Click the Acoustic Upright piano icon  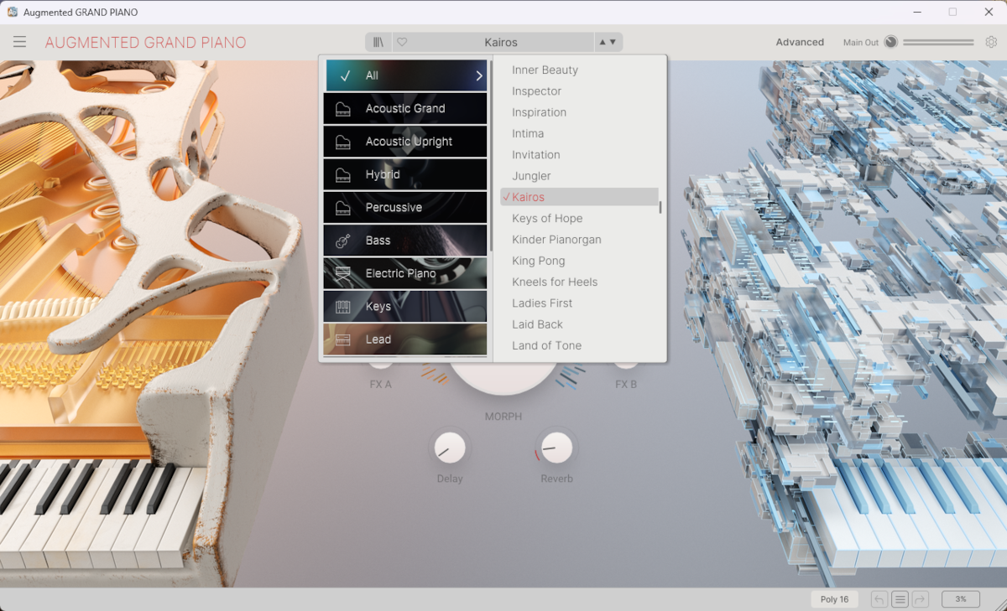pos(342,142)
